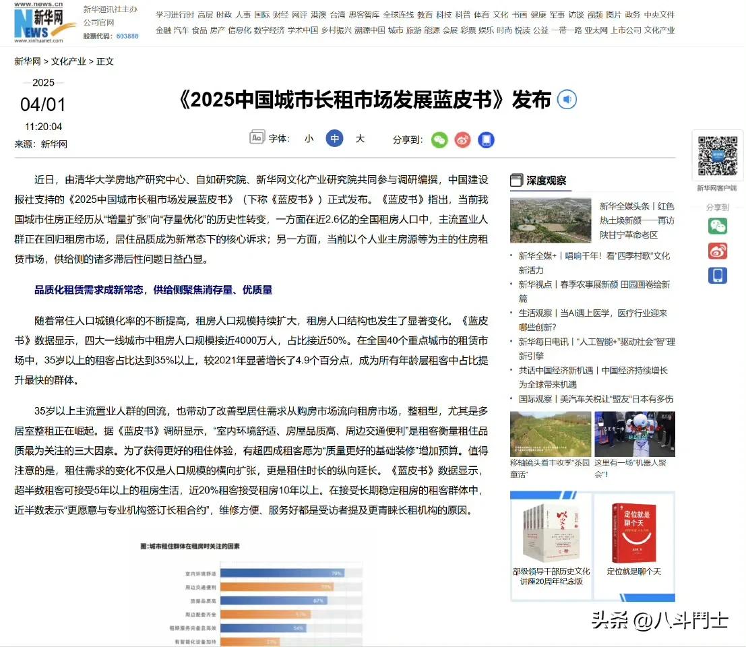The width and height of the screenshot is (746, 647).
Task: Click the 新华网客户端 label
Action: point(717,188)
